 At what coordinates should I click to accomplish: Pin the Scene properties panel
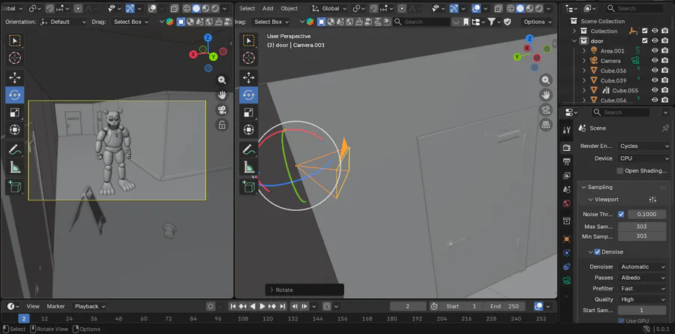665,128
